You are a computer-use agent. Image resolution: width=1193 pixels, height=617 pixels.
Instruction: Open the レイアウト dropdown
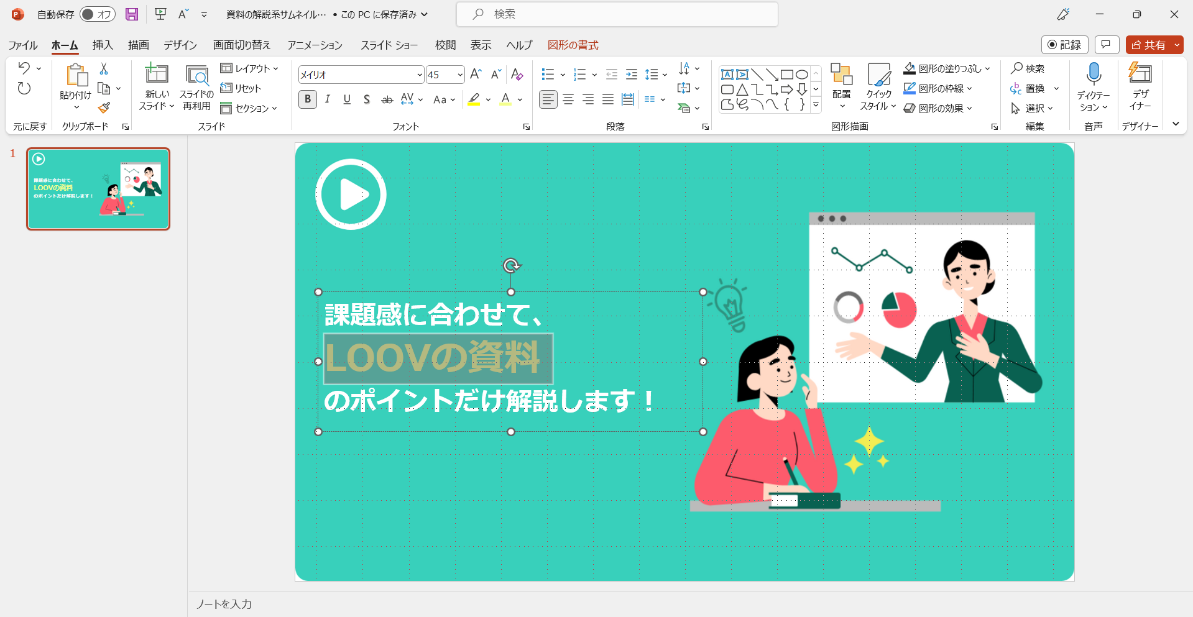[249, 68]
